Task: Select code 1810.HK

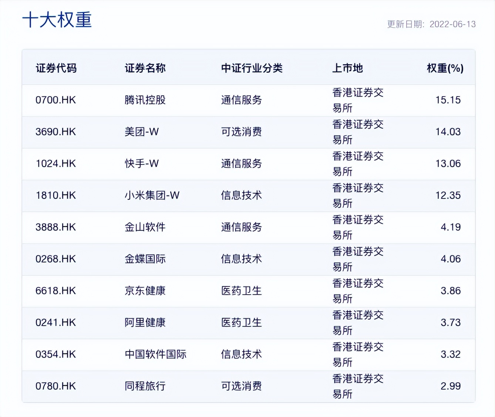Action: pos(55,196)
